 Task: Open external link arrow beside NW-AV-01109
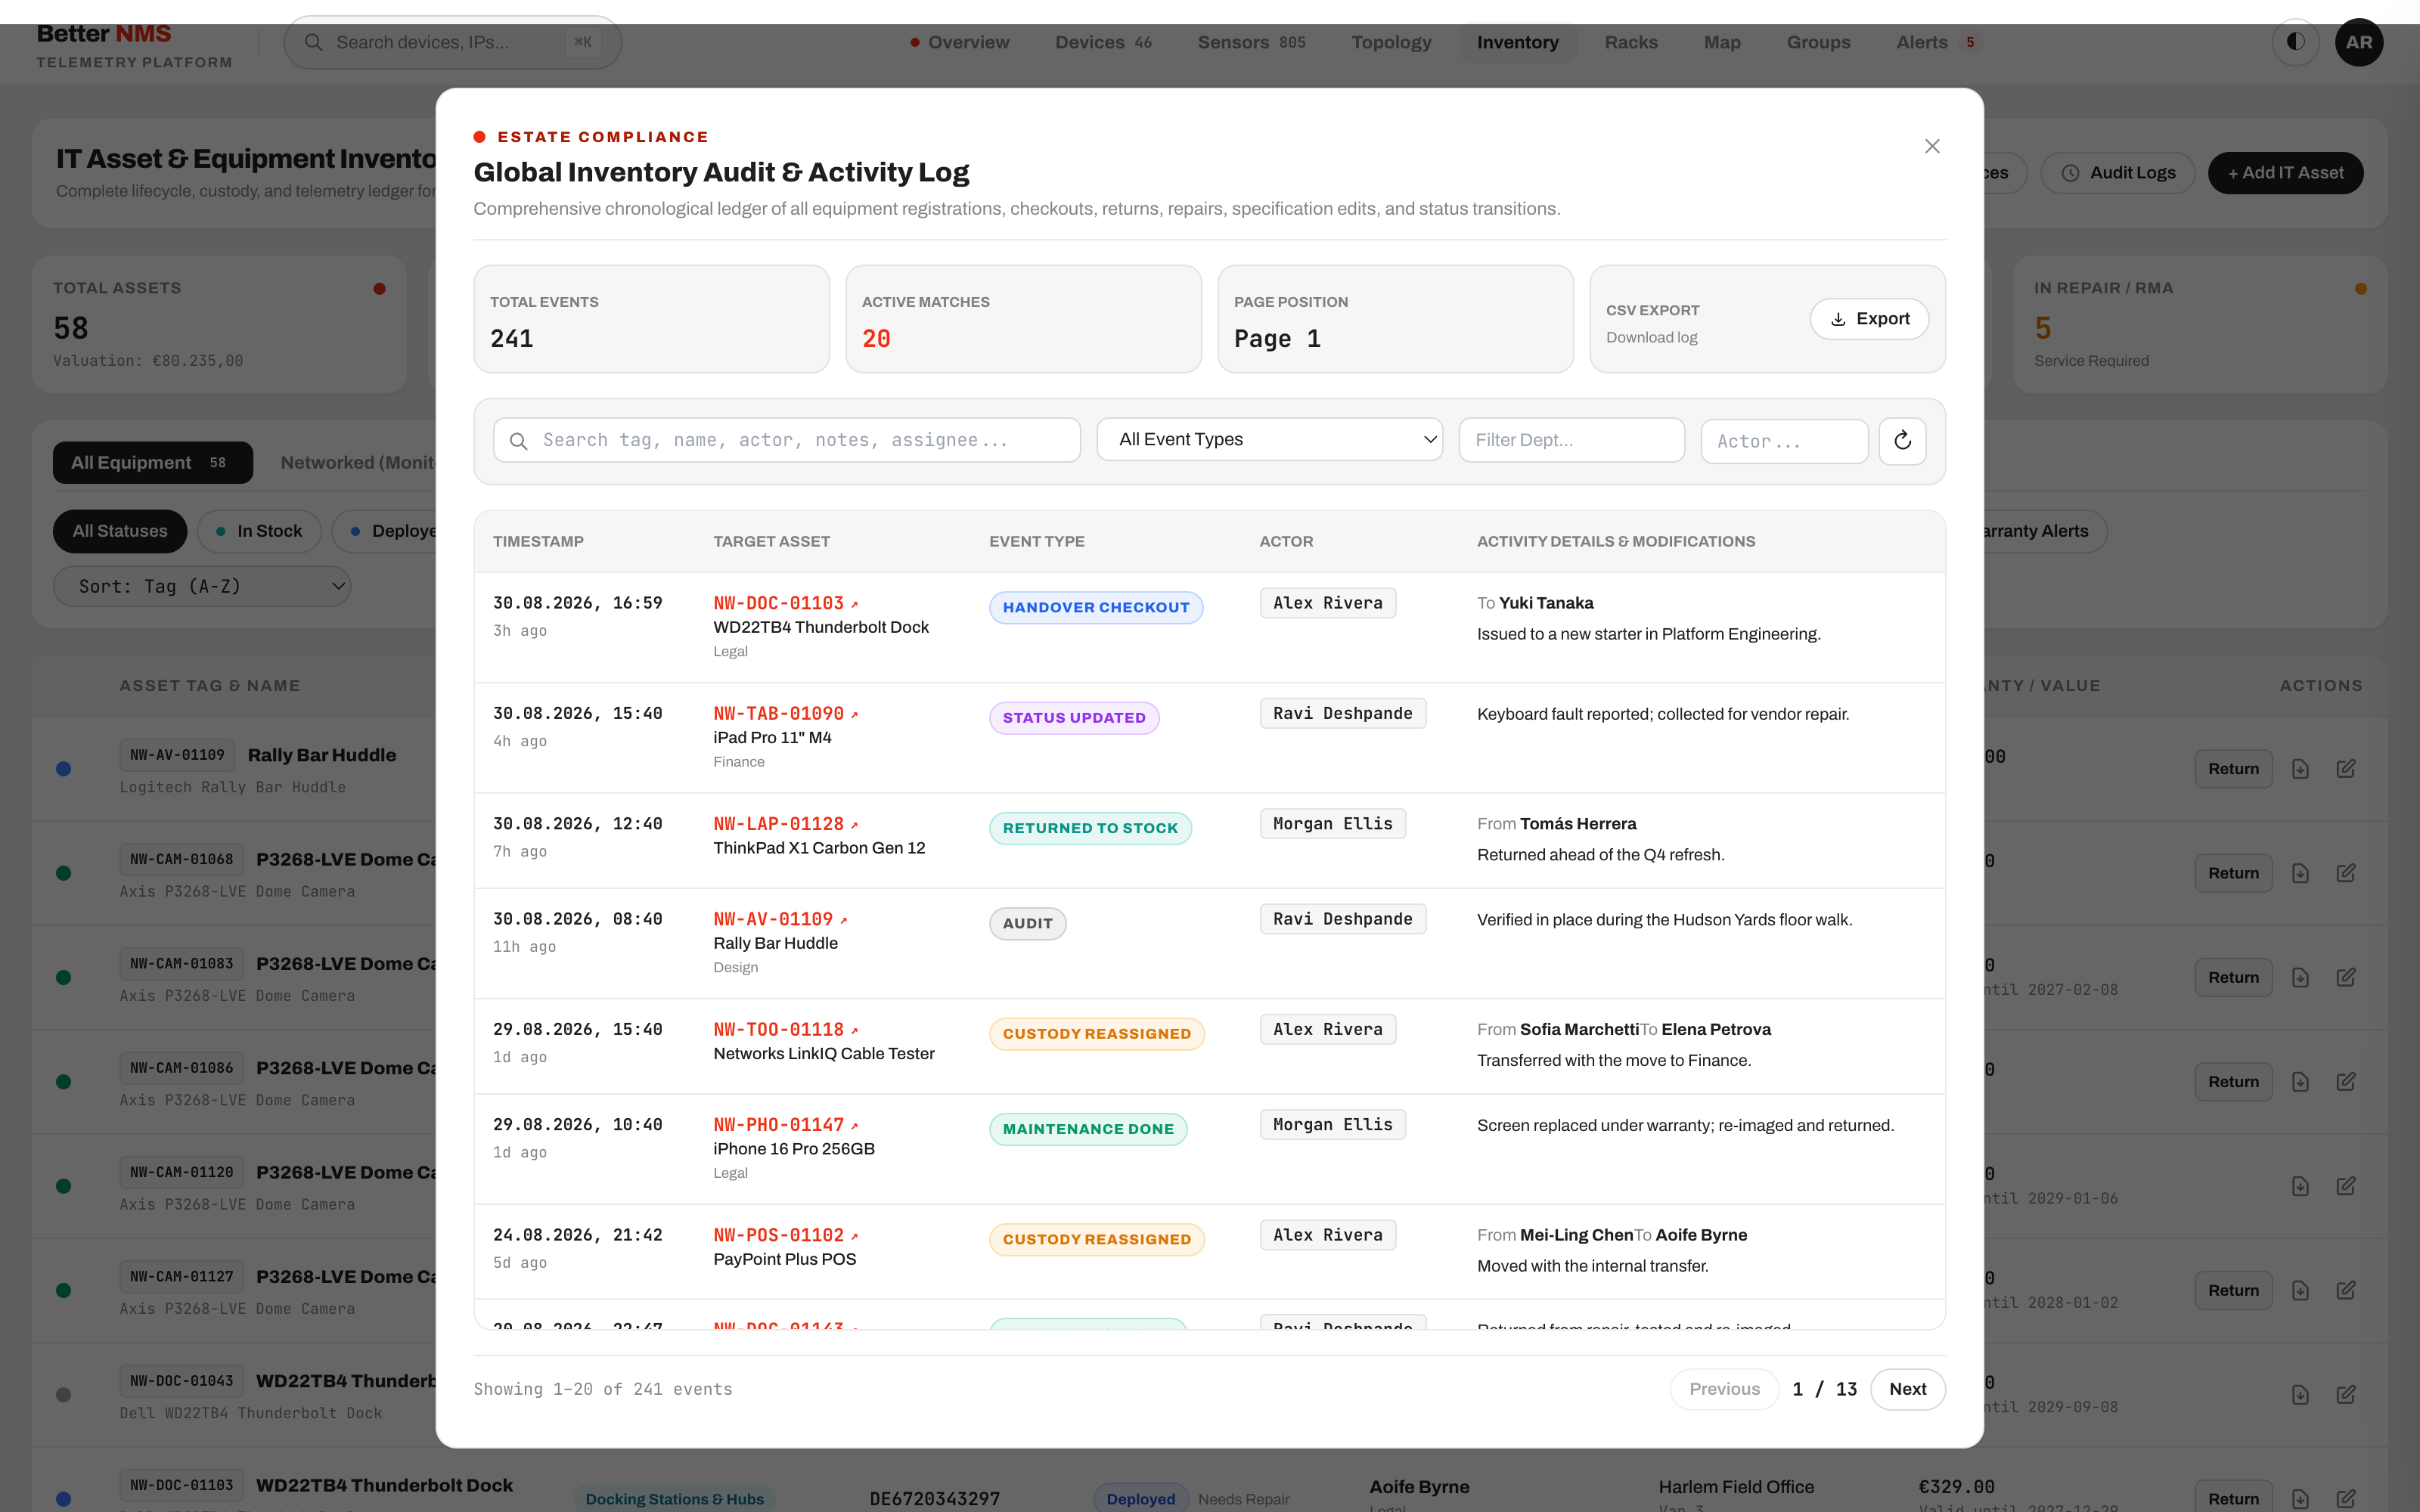843,920
